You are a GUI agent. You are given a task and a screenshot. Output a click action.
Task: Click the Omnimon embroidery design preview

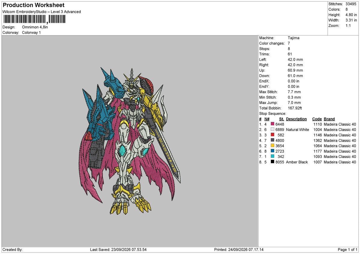click(130, 141)
